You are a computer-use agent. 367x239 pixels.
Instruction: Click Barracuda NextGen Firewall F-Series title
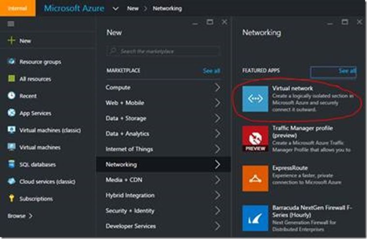tap(312, 211)
